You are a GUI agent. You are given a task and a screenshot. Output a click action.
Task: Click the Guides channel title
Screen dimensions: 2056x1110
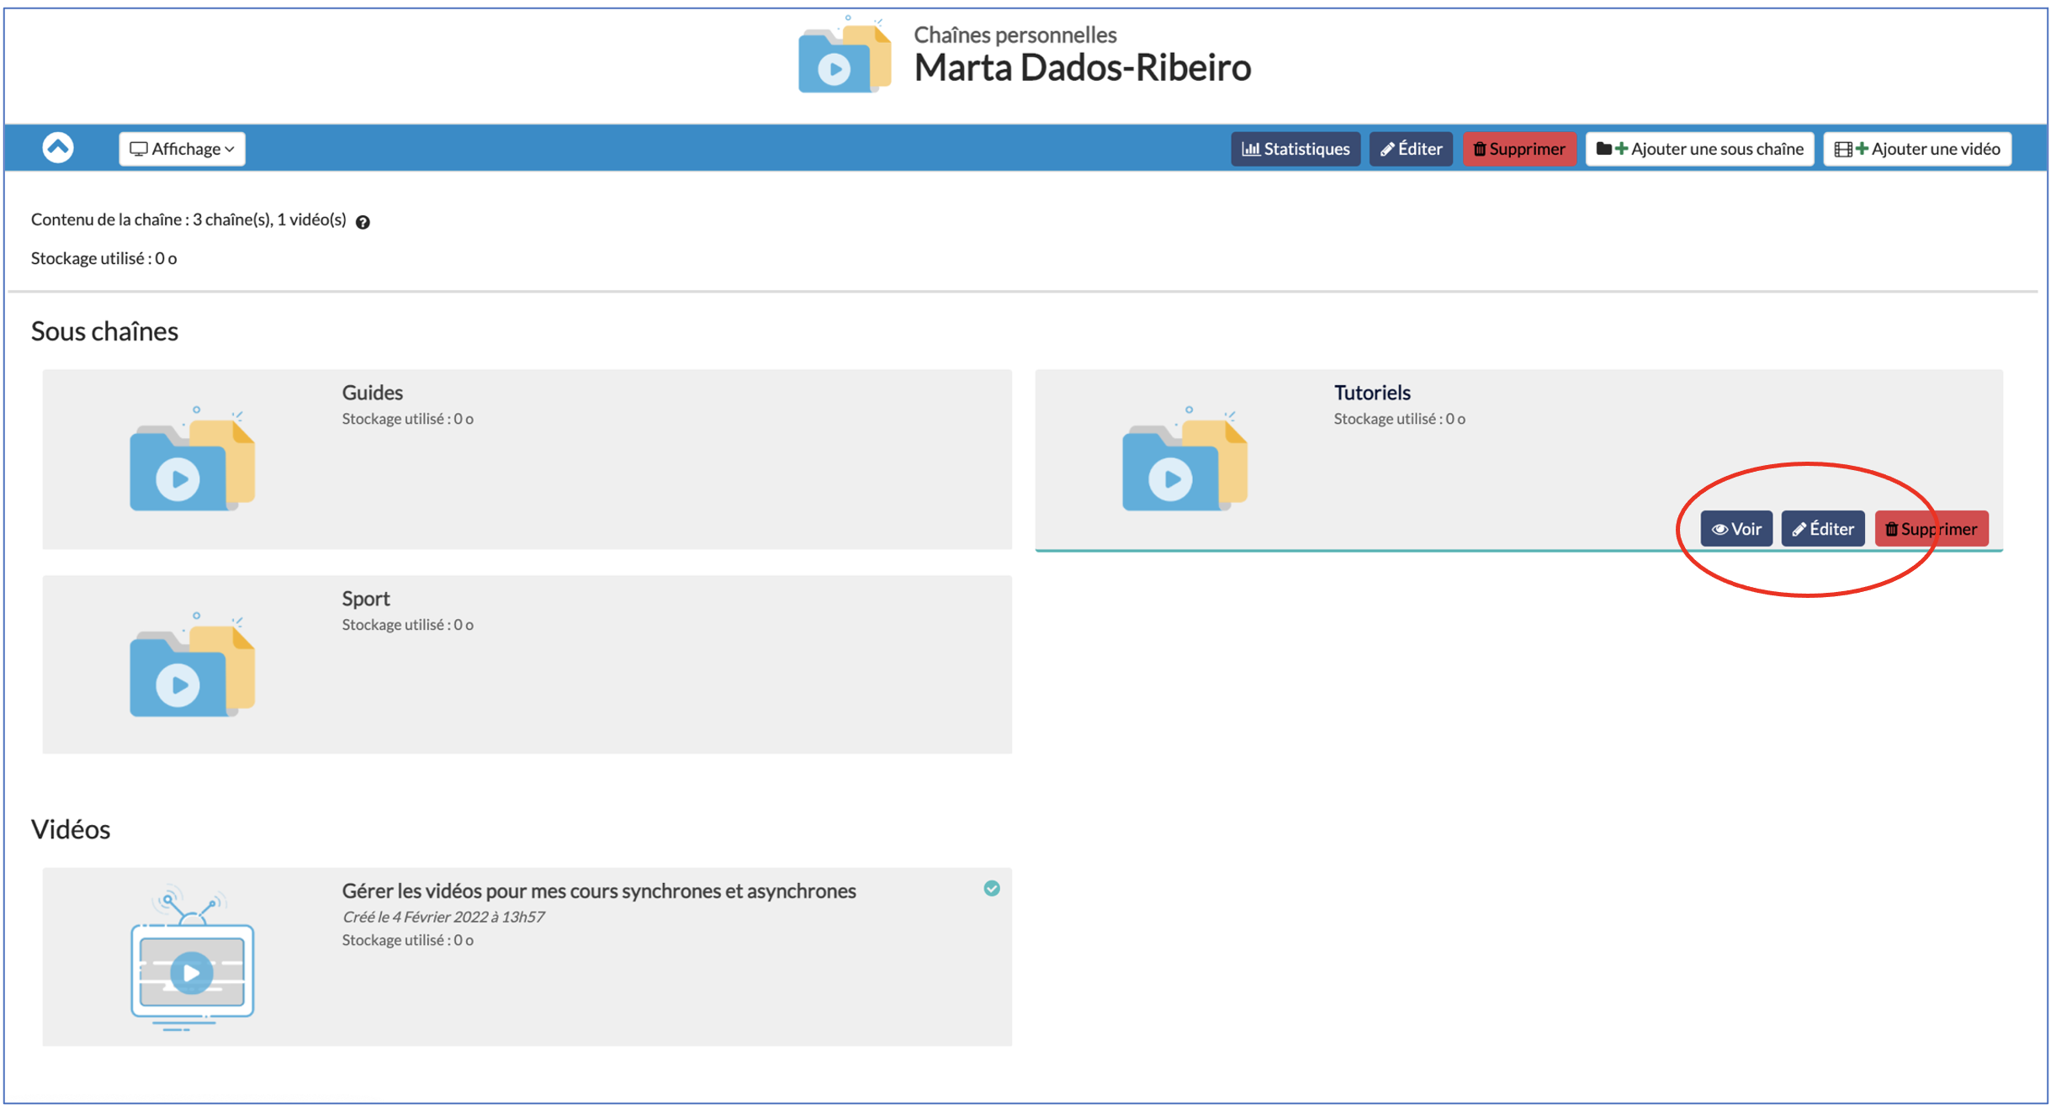372,393
